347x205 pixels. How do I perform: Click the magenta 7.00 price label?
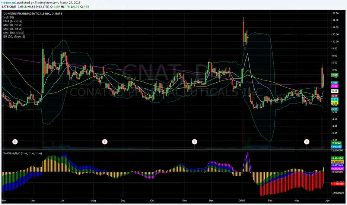click(335, 86)
